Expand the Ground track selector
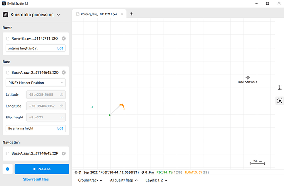Screen dimensions: 284x186 (90, 180)
